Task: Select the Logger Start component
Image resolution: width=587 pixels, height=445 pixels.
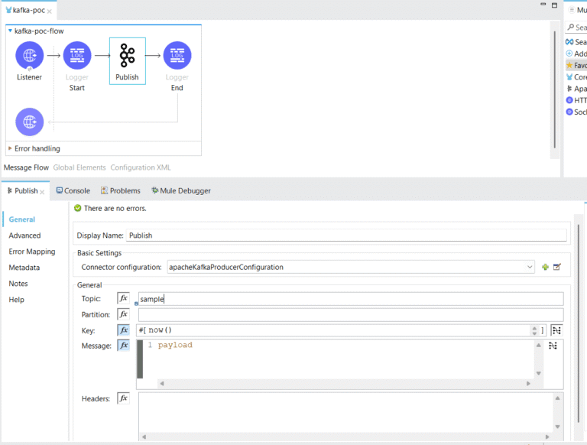Action: (x=76, y=56)
